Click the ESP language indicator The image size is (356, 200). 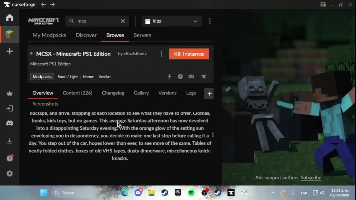pyautogui.click(x=304, y=193)
